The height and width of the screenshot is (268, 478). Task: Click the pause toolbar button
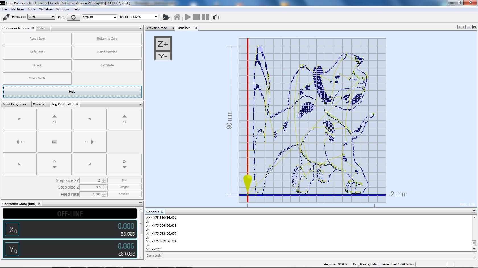[205, 17]
